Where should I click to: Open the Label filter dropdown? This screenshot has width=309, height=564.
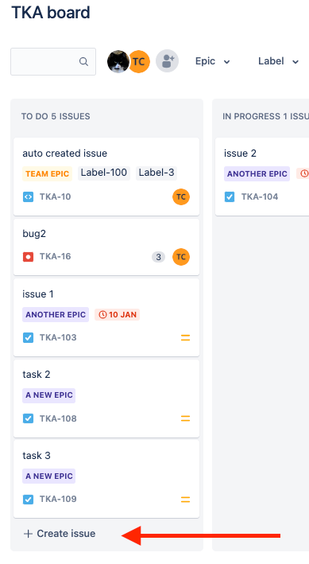pos(279,61)
